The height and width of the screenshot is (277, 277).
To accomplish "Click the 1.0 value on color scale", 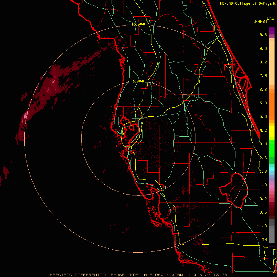I will (263, 185).
